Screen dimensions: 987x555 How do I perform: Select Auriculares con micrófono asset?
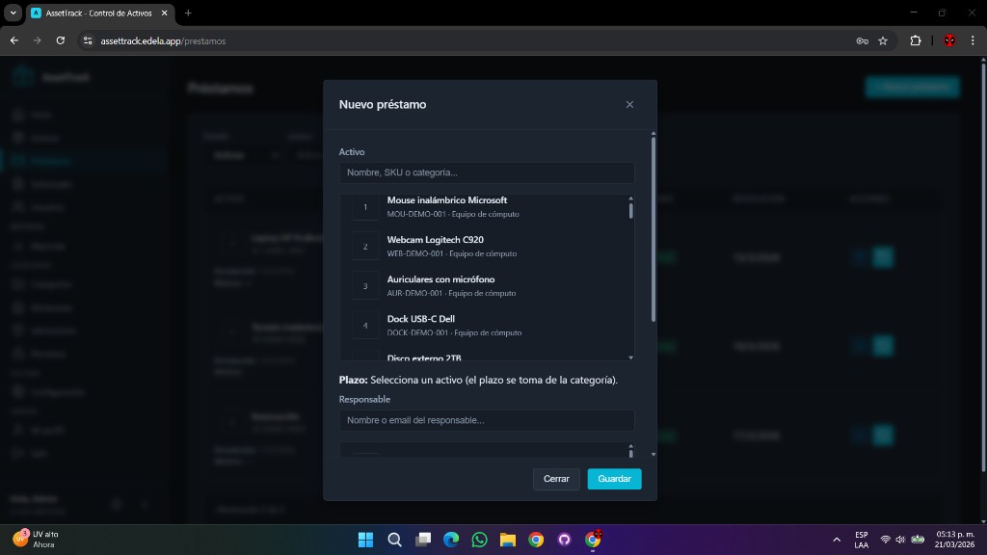click(x=440, y=285)
